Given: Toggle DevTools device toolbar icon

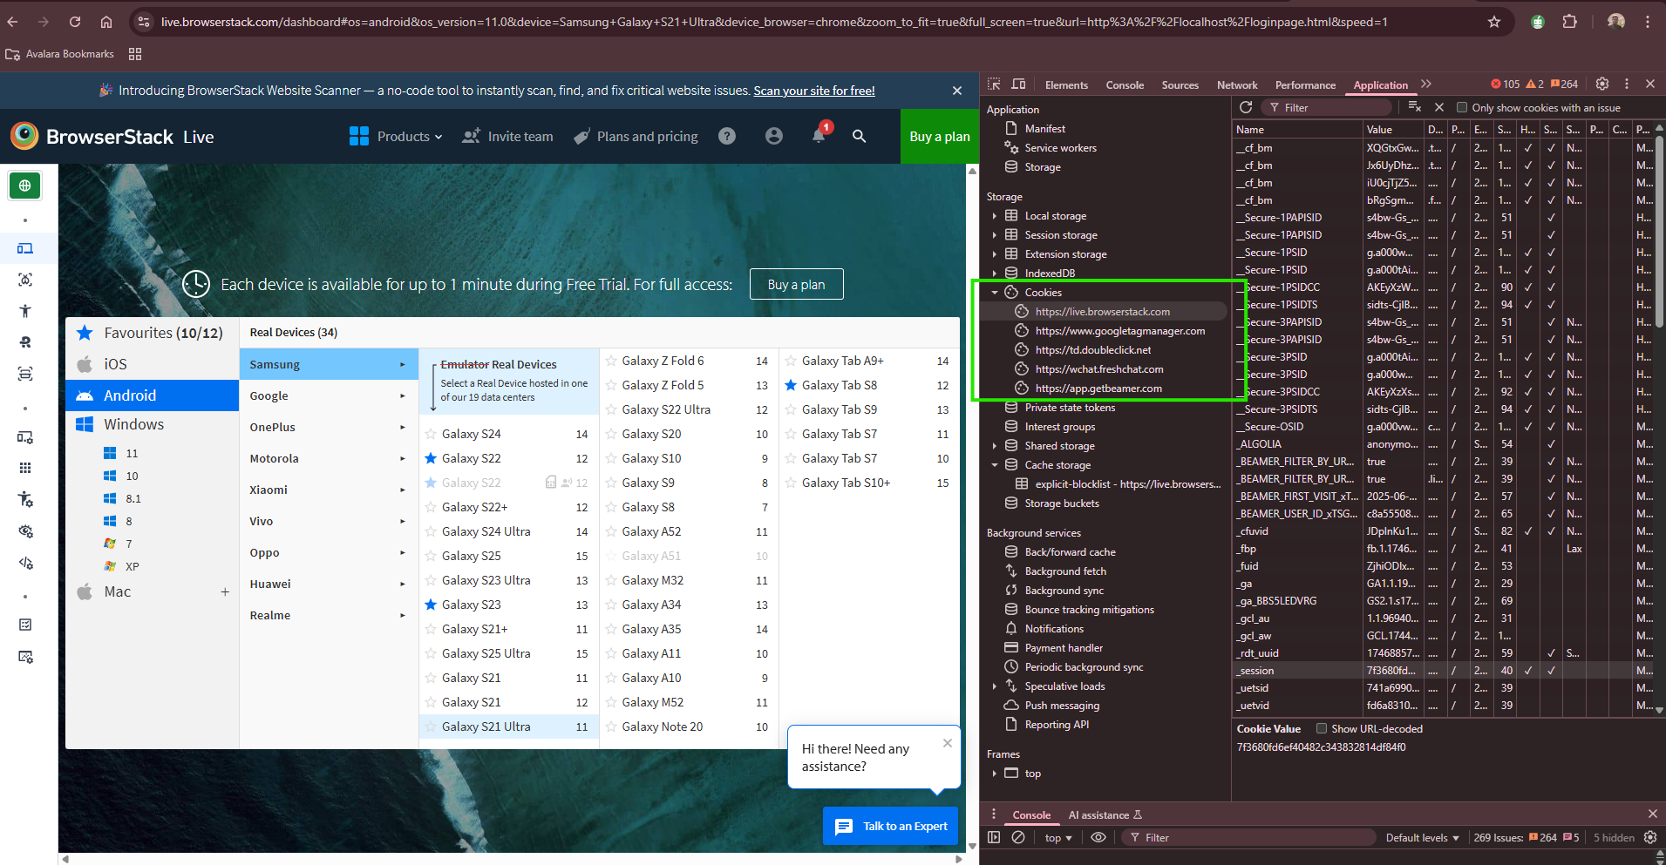Looking at the screenshot, I should pyautogui.click(x=1018, y=84).
